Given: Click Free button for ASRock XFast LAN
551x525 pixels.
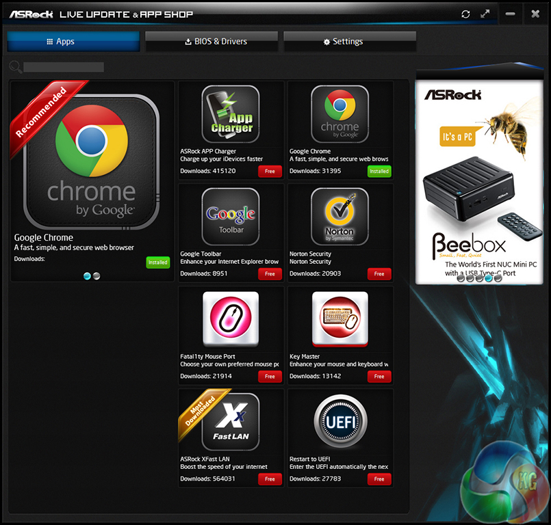Looking at the screenshot, I should click(x=270, y=479).
